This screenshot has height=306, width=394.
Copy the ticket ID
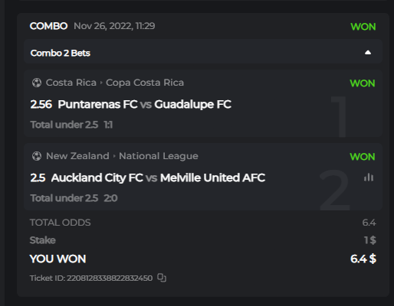coord(162,278)
